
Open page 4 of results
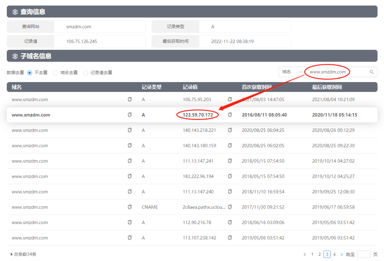click(334, 254)
